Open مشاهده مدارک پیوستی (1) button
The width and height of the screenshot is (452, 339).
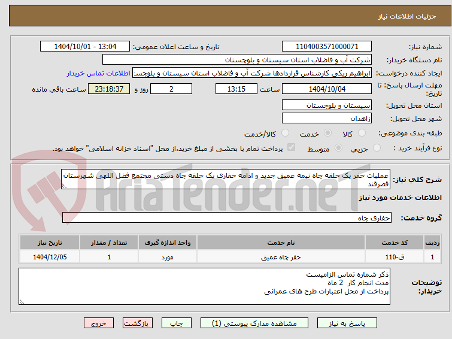pos(254,323)
